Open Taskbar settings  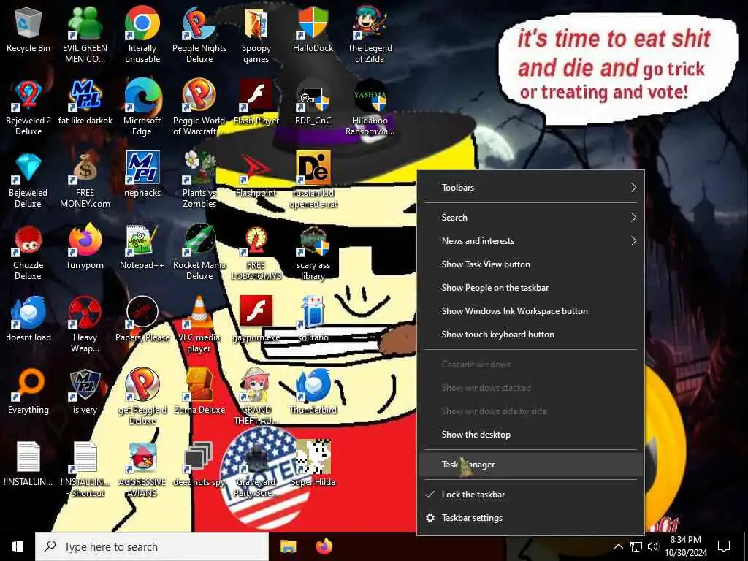point(530,518)
